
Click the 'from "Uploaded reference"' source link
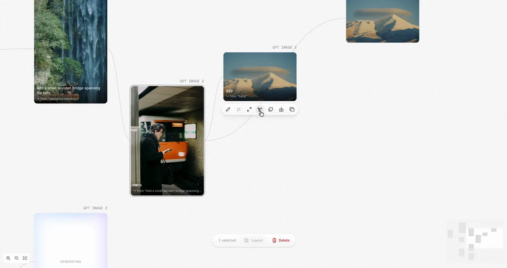coord(58,99)
